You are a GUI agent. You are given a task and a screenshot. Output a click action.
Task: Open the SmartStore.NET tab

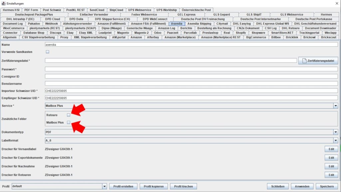click(x=282, y=33)
